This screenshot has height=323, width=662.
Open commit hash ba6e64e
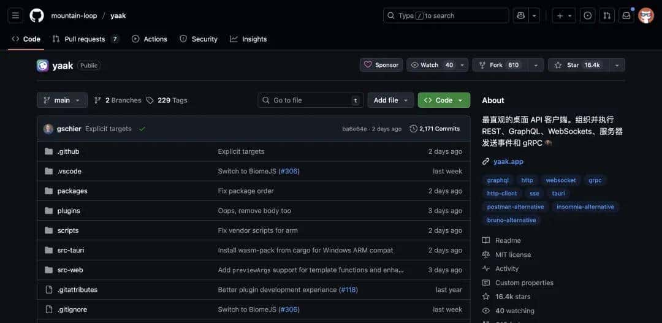point(355,129)
